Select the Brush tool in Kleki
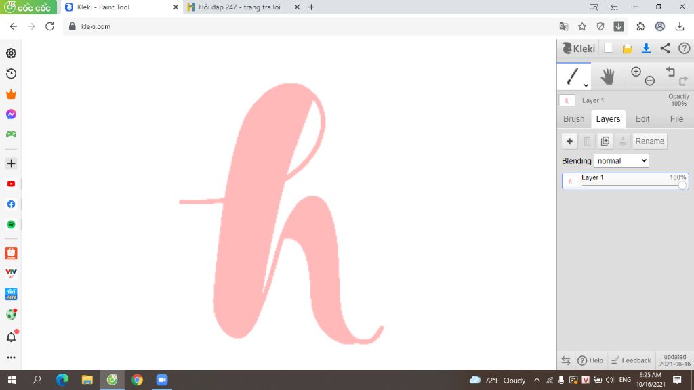Image resolution: width=694 pixels, height=390 pixels. (572, 76)
